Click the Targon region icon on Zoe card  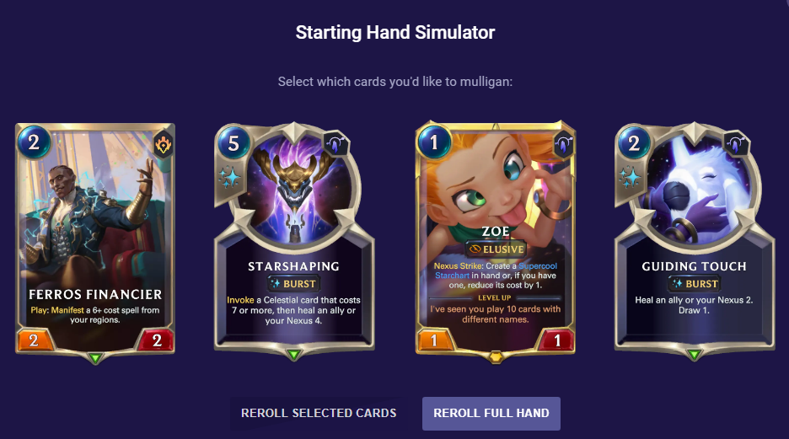coord(564,144)
